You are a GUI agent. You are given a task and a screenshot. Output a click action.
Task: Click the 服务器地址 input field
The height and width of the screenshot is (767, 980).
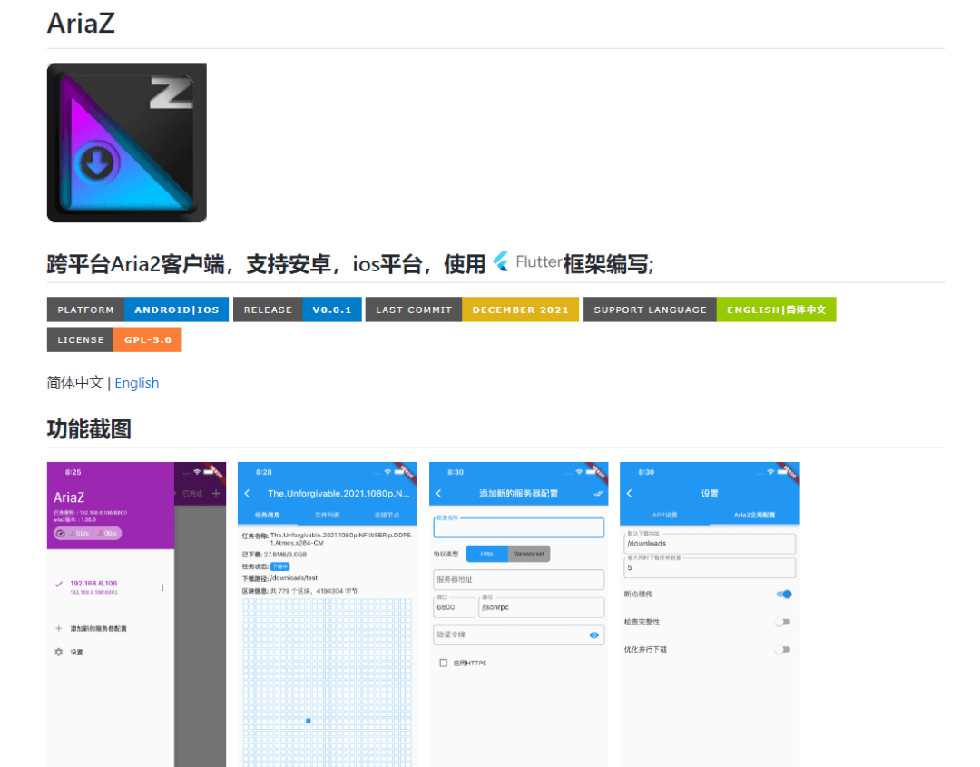coord(517,579)
